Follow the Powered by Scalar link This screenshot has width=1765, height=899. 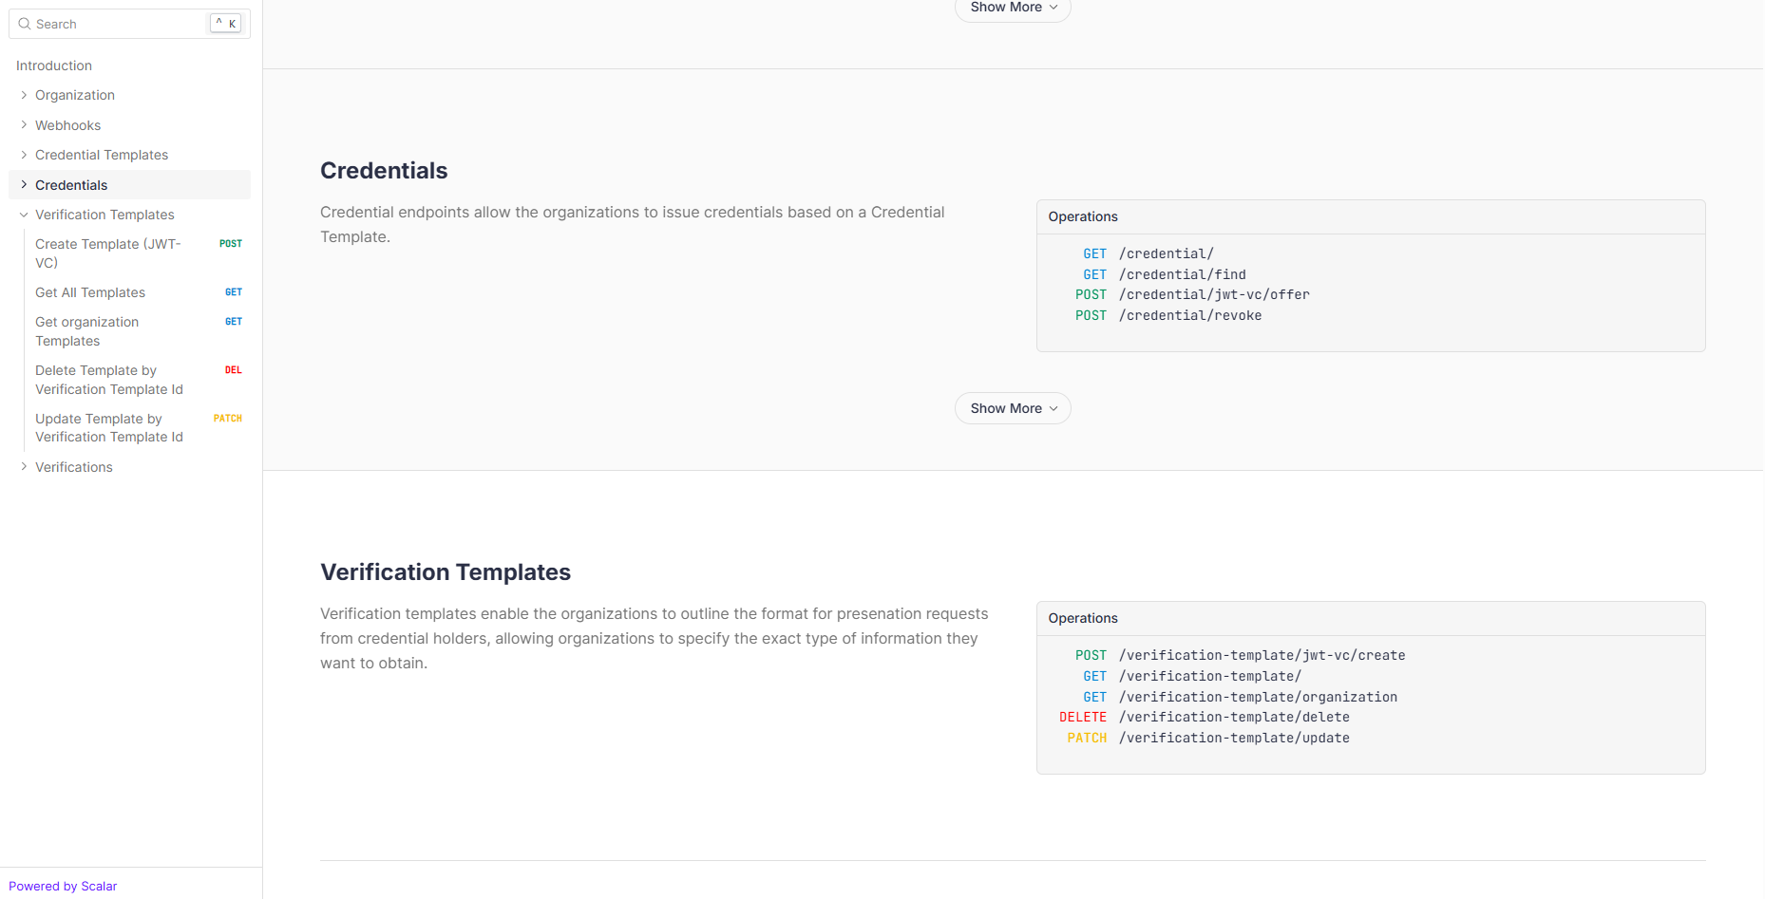click(x=63, y=886)
